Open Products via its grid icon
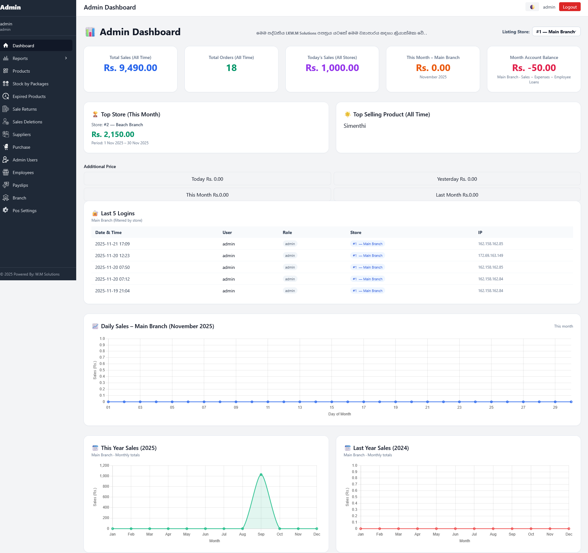Screen dimensions: 588x553 click(6, 71)
